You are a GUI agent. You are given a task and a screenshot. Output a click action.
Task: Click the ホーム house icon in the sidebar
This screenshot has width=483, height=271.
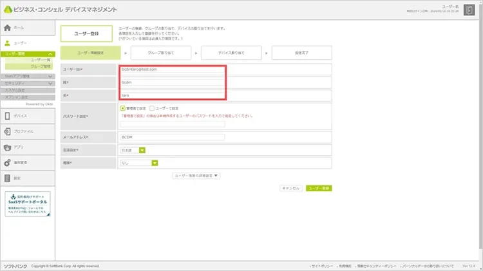[x=7, y=28]
